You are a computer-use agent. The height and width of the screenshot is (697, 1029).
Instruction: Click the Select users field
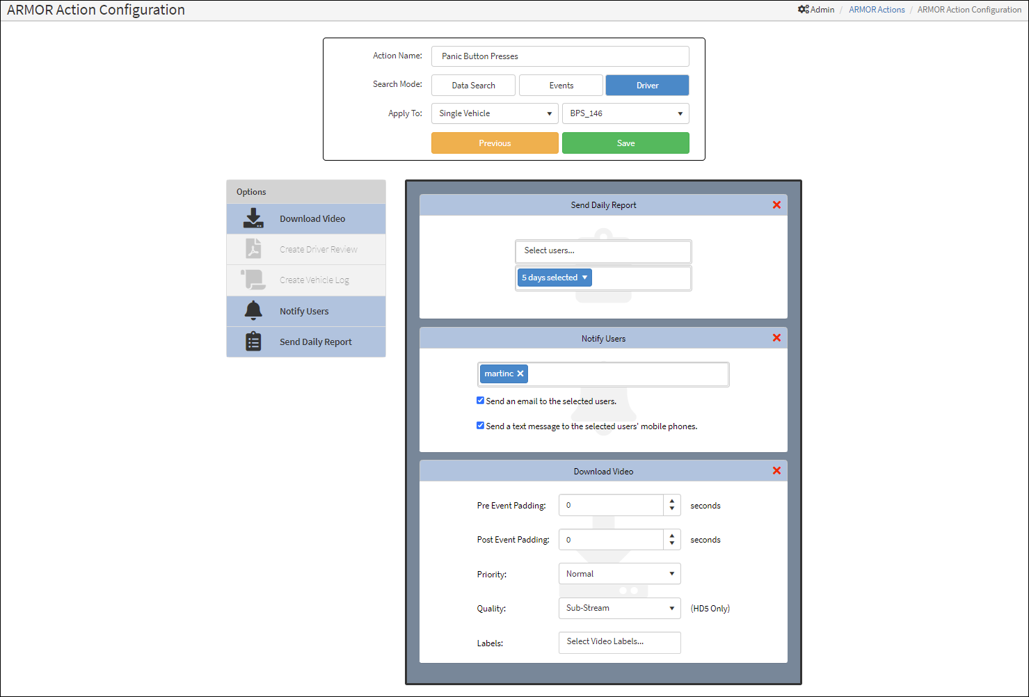point(603,251)
